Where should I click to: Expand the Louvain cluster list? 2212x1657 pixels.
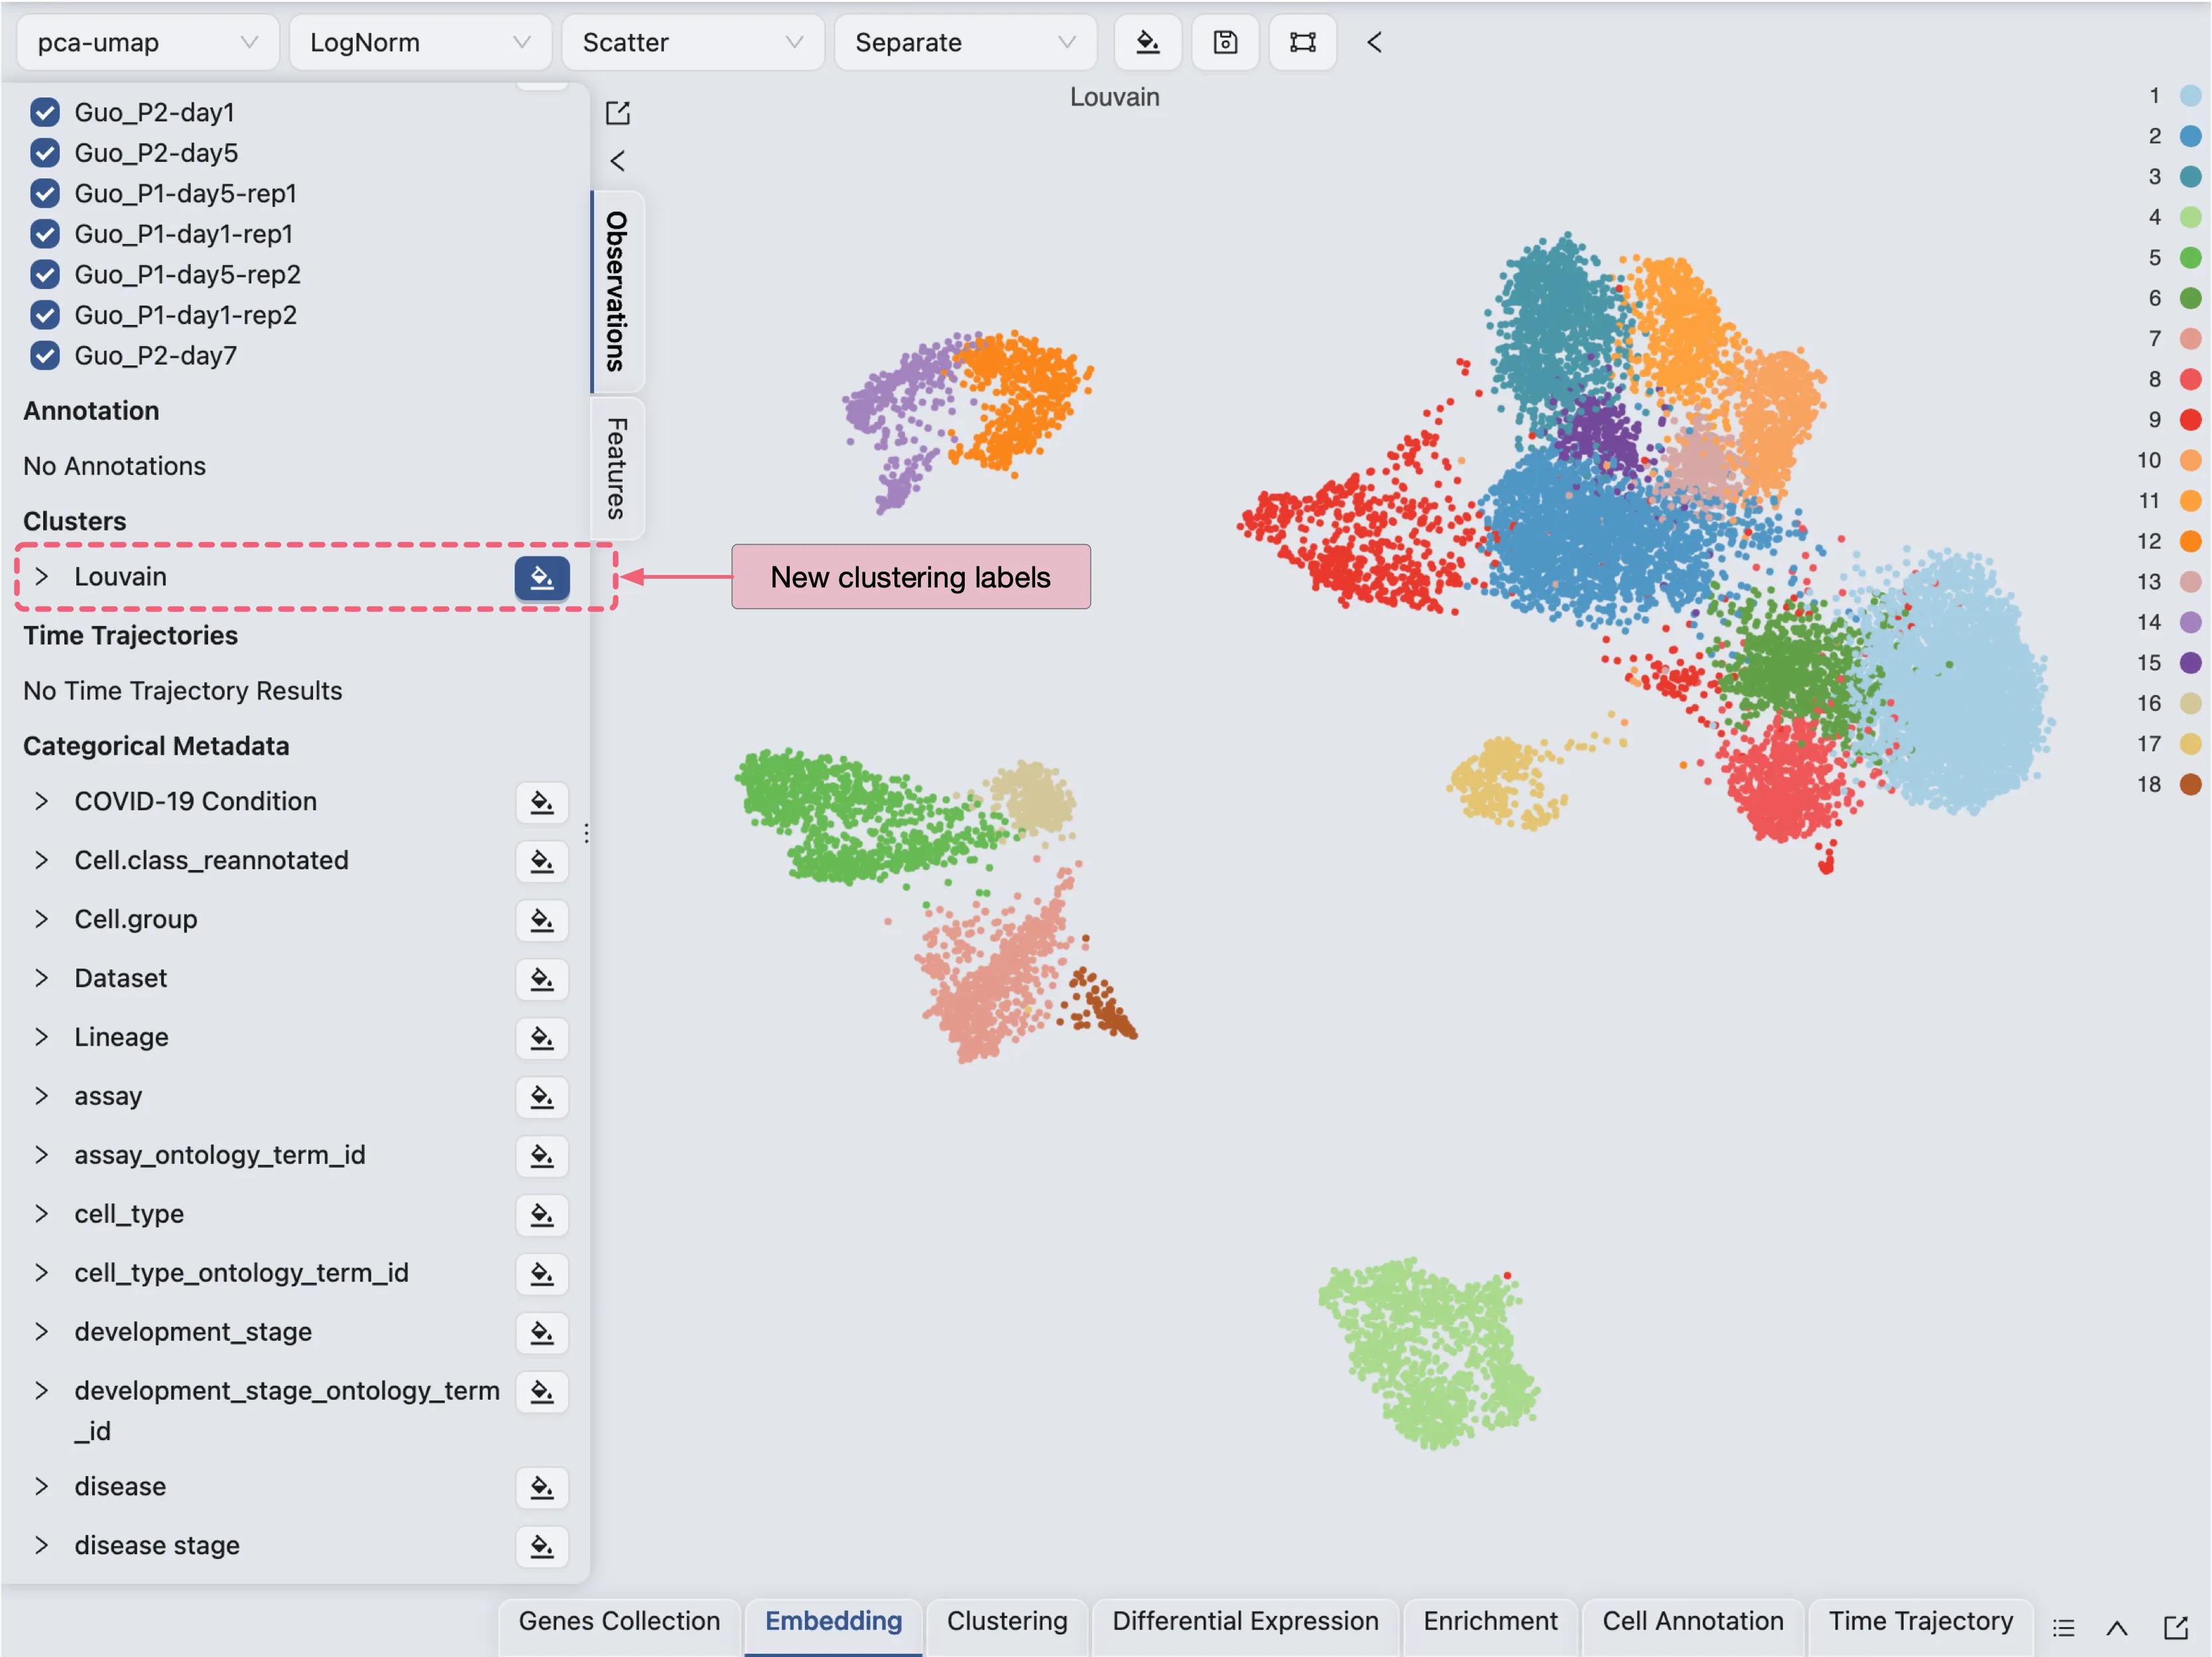click(x=41, y=577)
